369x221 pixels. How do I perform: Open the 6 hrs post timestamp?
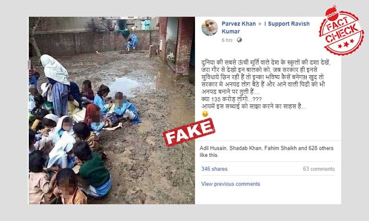(227, 40)
